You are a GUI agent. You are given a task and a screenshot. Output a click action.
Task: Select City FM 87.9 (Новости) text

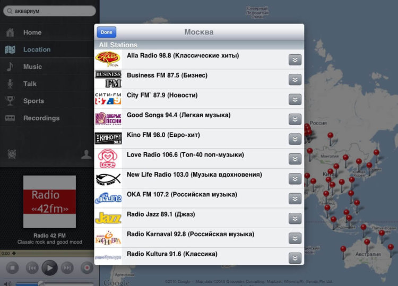[162, 95]
